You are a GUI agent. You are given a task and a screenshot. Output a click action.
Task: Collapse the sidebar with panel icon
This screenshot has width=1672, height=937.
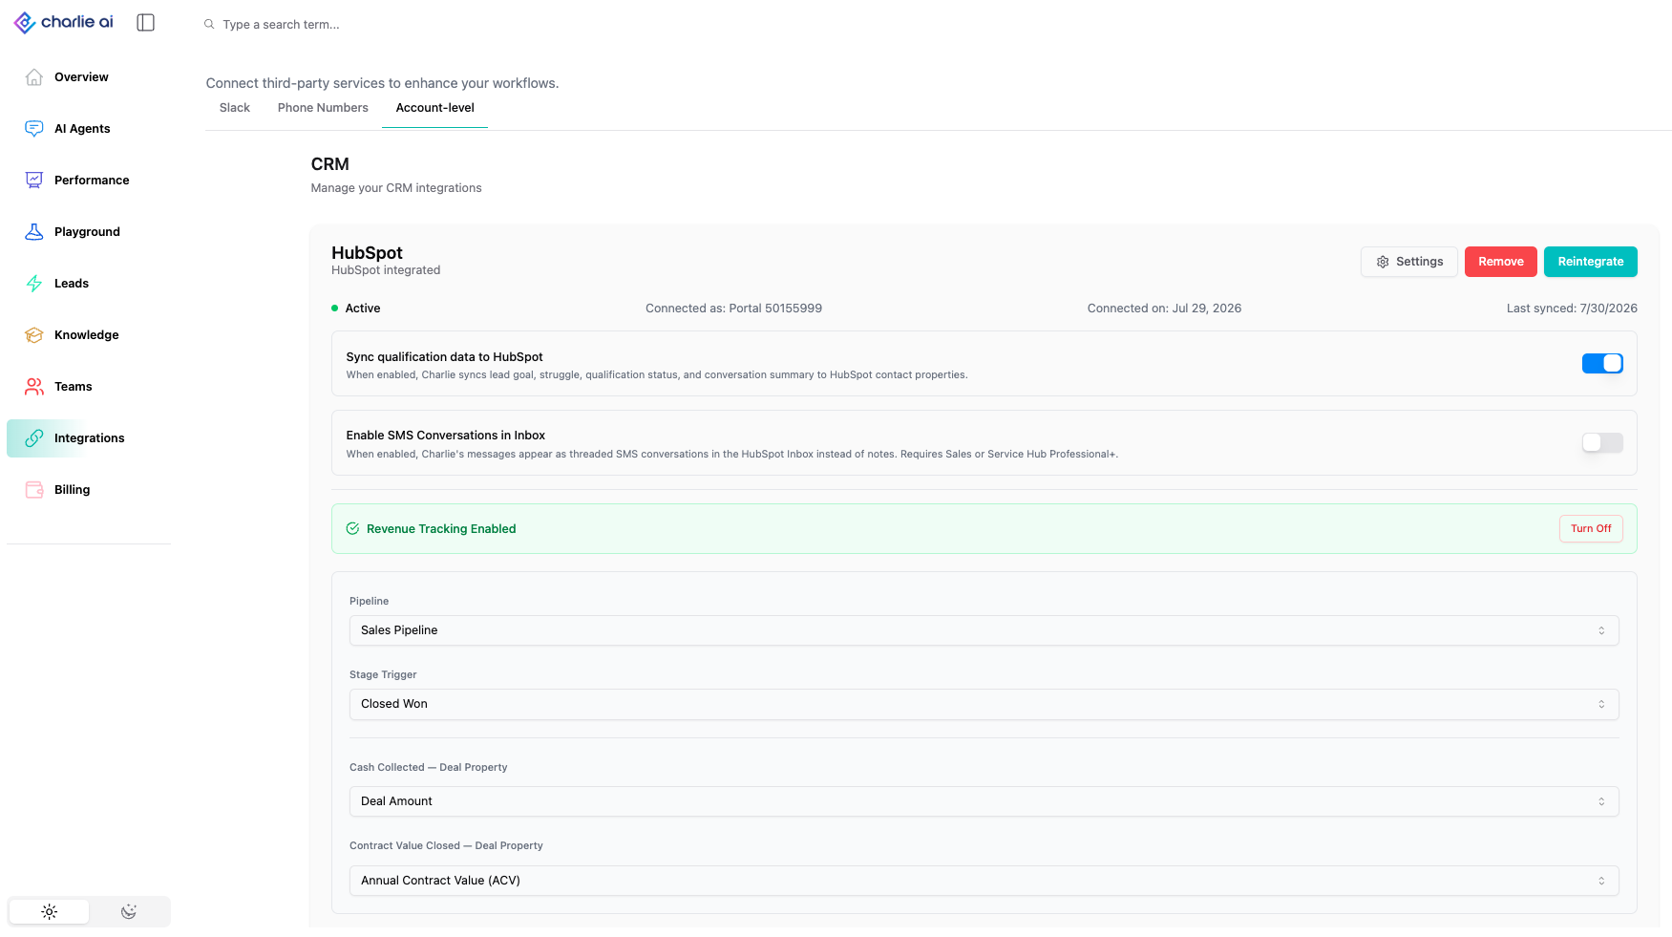(x=146, y=23)
